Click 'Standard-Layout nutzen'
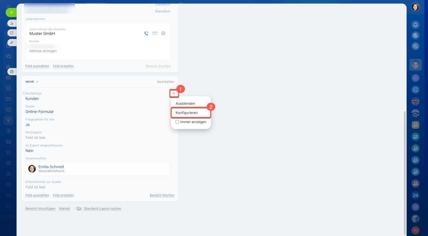This screenshot has height=236, width=428. (102, 209)
